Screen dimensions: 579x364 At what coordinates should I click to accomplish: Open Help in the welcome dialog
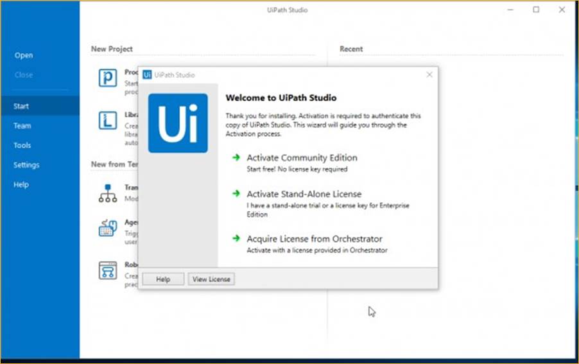tap(163, 279)
